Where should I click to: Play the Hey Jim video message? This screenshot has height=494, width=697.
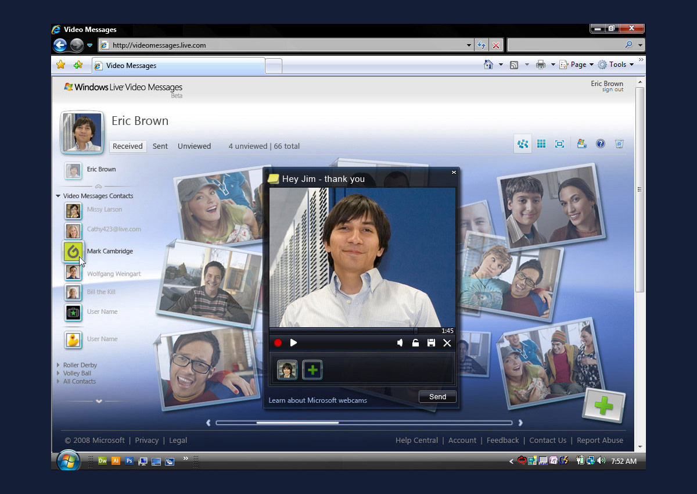tap(293, 343)
